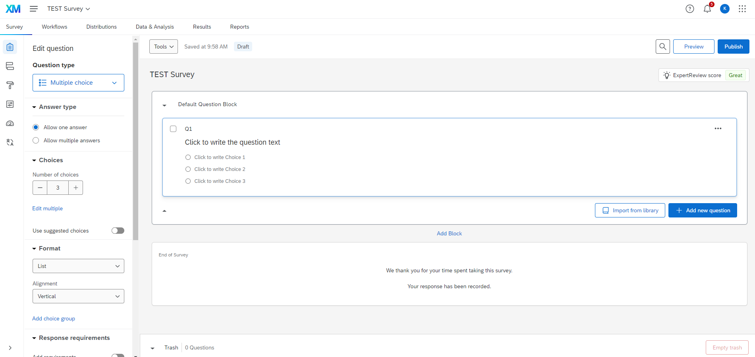Open Multiple choice question type dropdown
The image size is (755, 357).
click(x=78, y=83)
